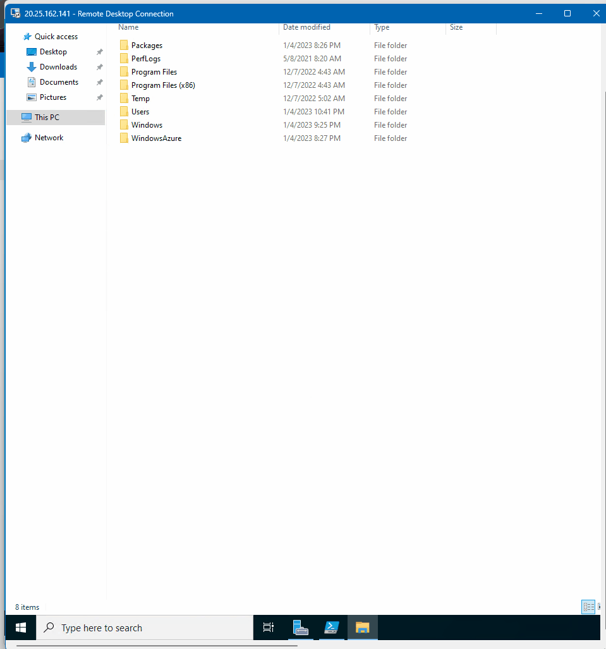Click the Windows folder icon

pos(124,124)
